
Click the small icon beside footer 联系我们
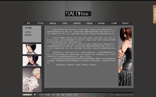click(35, 94)
